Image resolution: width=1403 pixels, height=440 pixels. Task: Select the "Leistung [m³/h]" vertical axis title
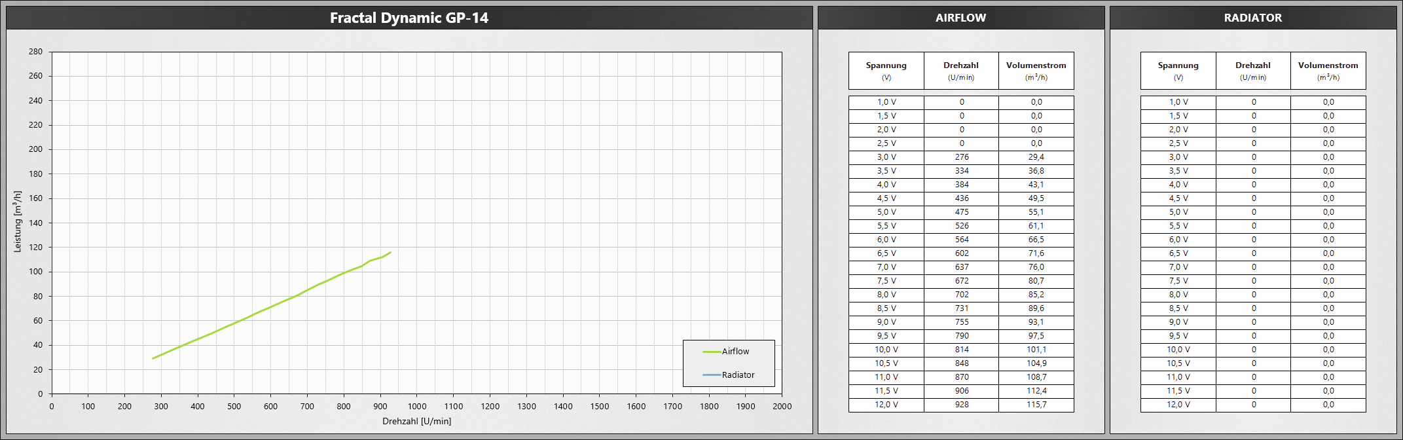tap(18, 221)
